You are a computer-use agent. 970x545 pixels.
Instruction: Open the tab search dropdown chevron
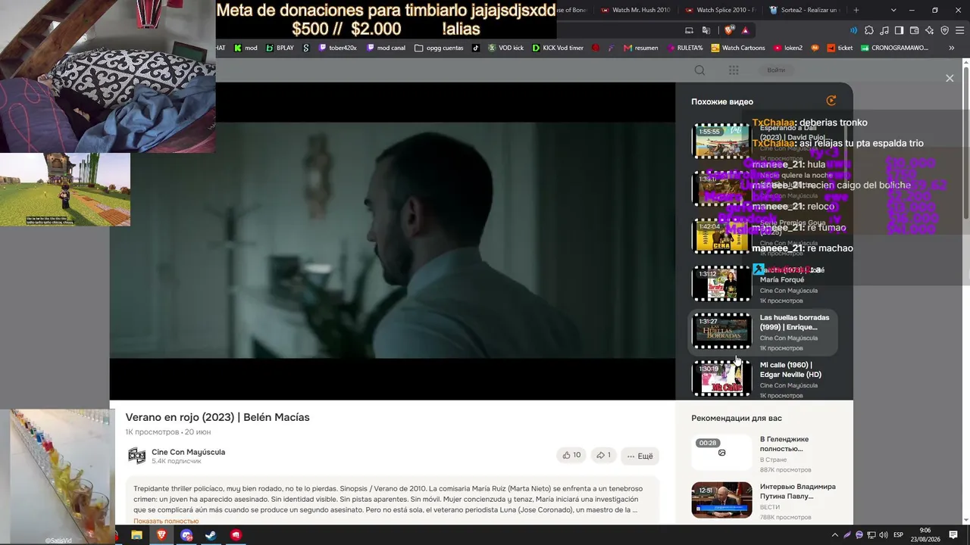pyautogui.click(x=893, y=10)
